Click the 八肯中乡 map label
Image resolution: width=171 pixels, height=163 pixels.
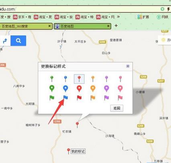click(19, 86)
